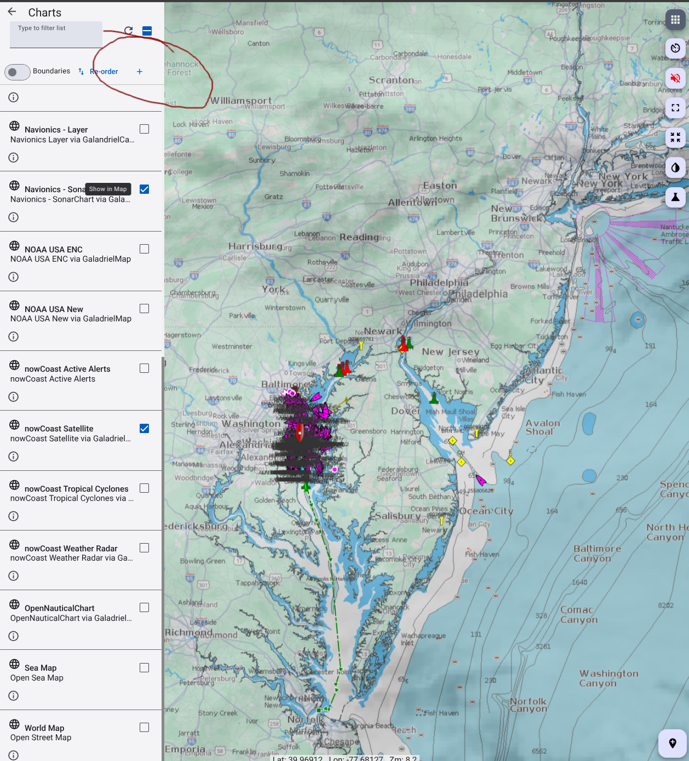Image resolution: width=689 pixels, height=761 pixels.
Task: Show info for Sea Map chart
Action: click(14, 696)
